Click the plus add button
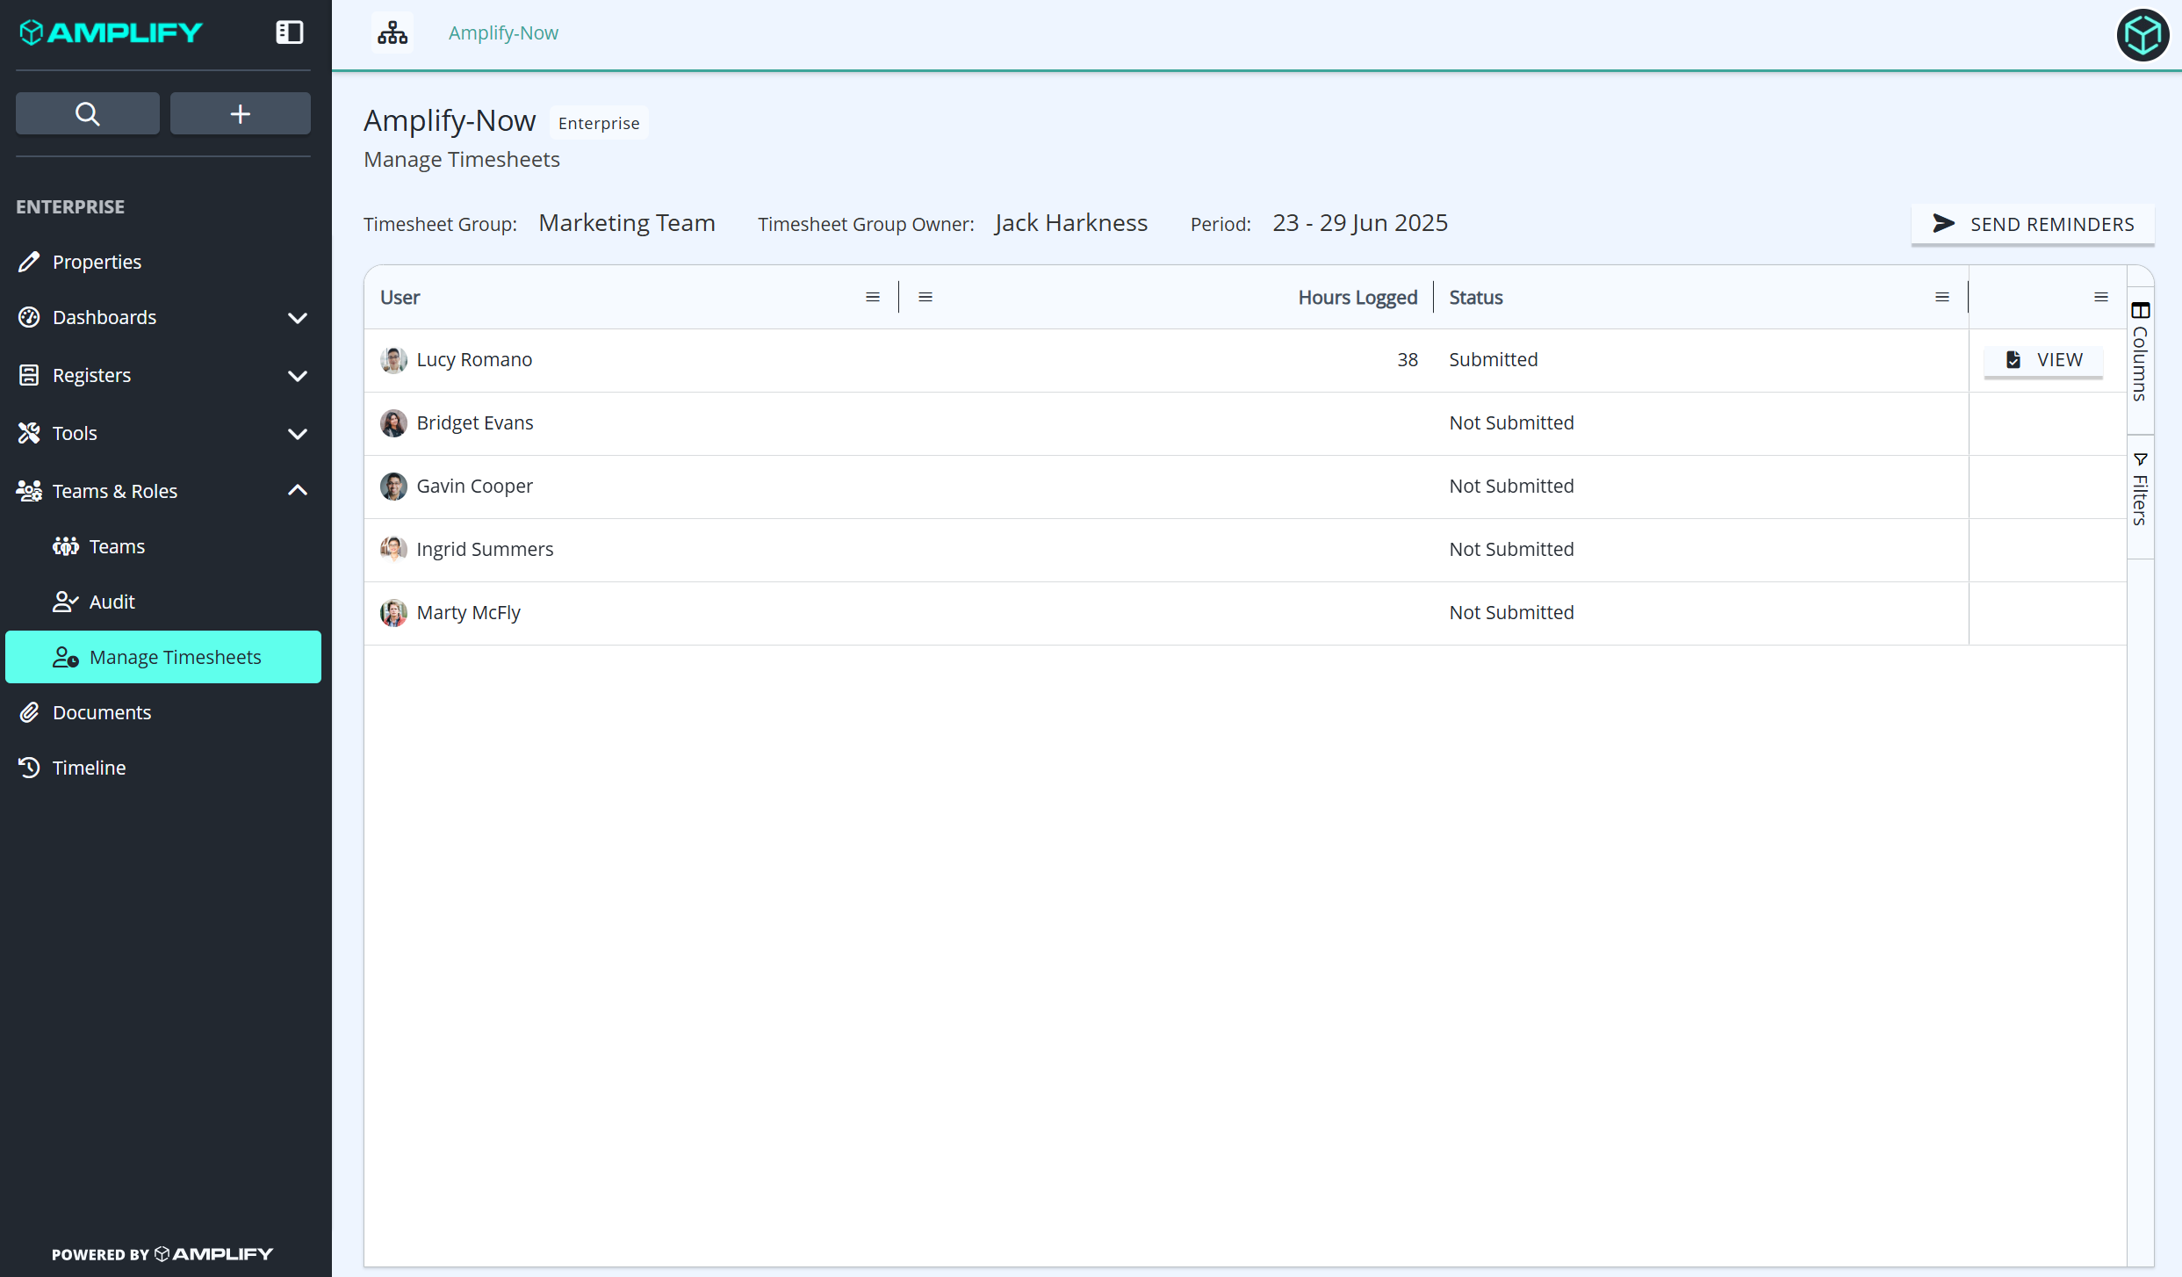 coord(241,113)
